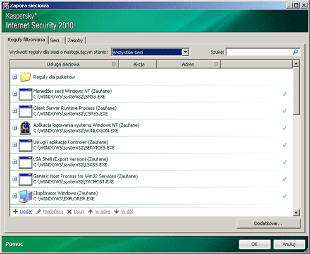Click the Dodaj link
This screenshot has height=254, width=310.
tap(26, 212)
